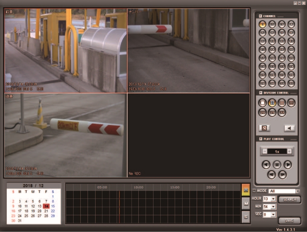This screenshot has width=307, height=232.
Task: Click the SEARCH button
Action: click(289, 199)
